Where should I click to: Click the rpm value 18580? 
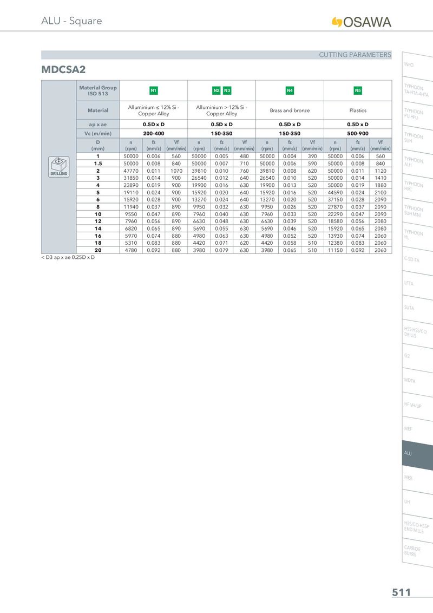click(335, 221)
